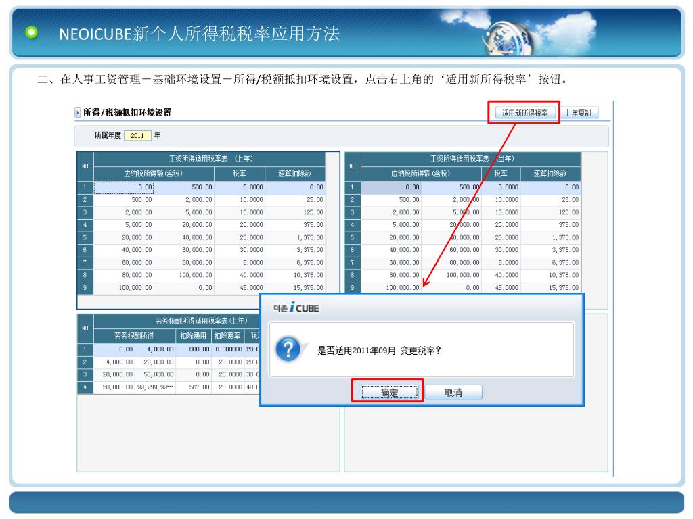This screenshot has height=519, width=693.
Task: Select 375.00 deduction in 当年 table row 4
Action: click(x=550, y=225)
